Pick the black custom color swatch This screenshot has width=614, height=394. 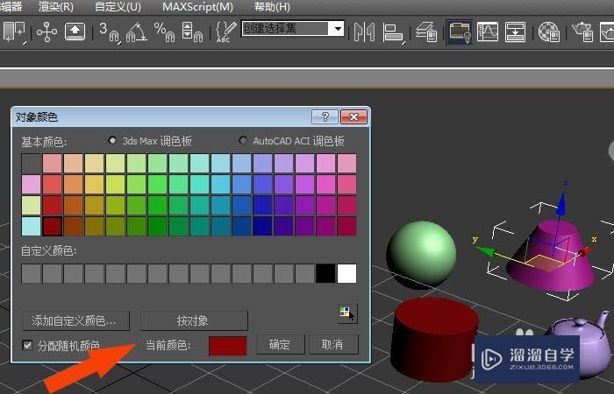tap(325, 273)
